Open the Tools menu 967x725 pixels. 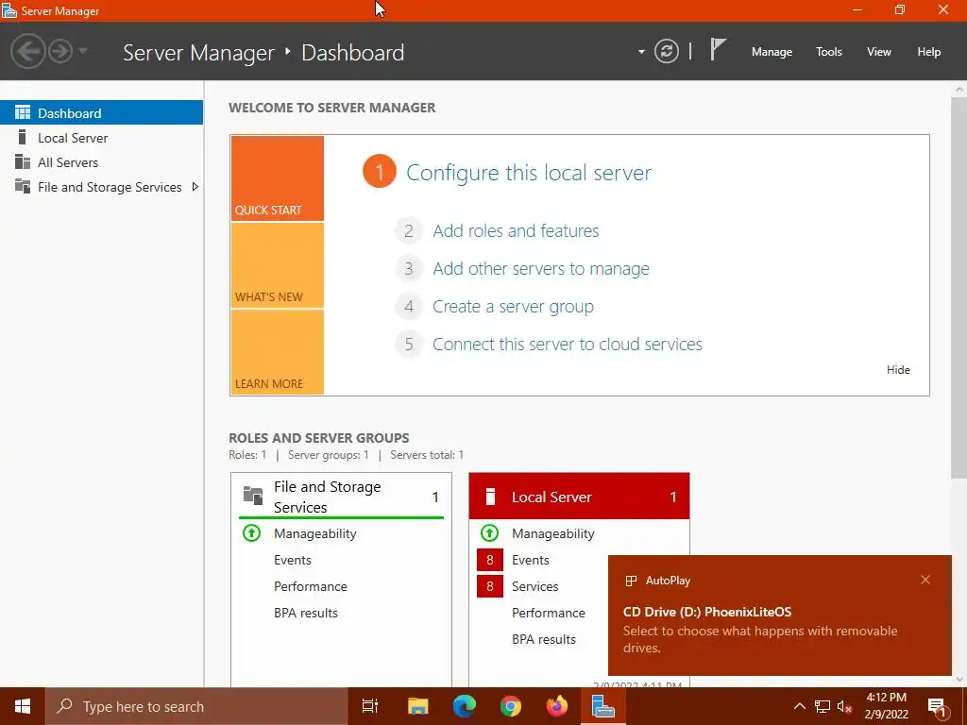829,52
